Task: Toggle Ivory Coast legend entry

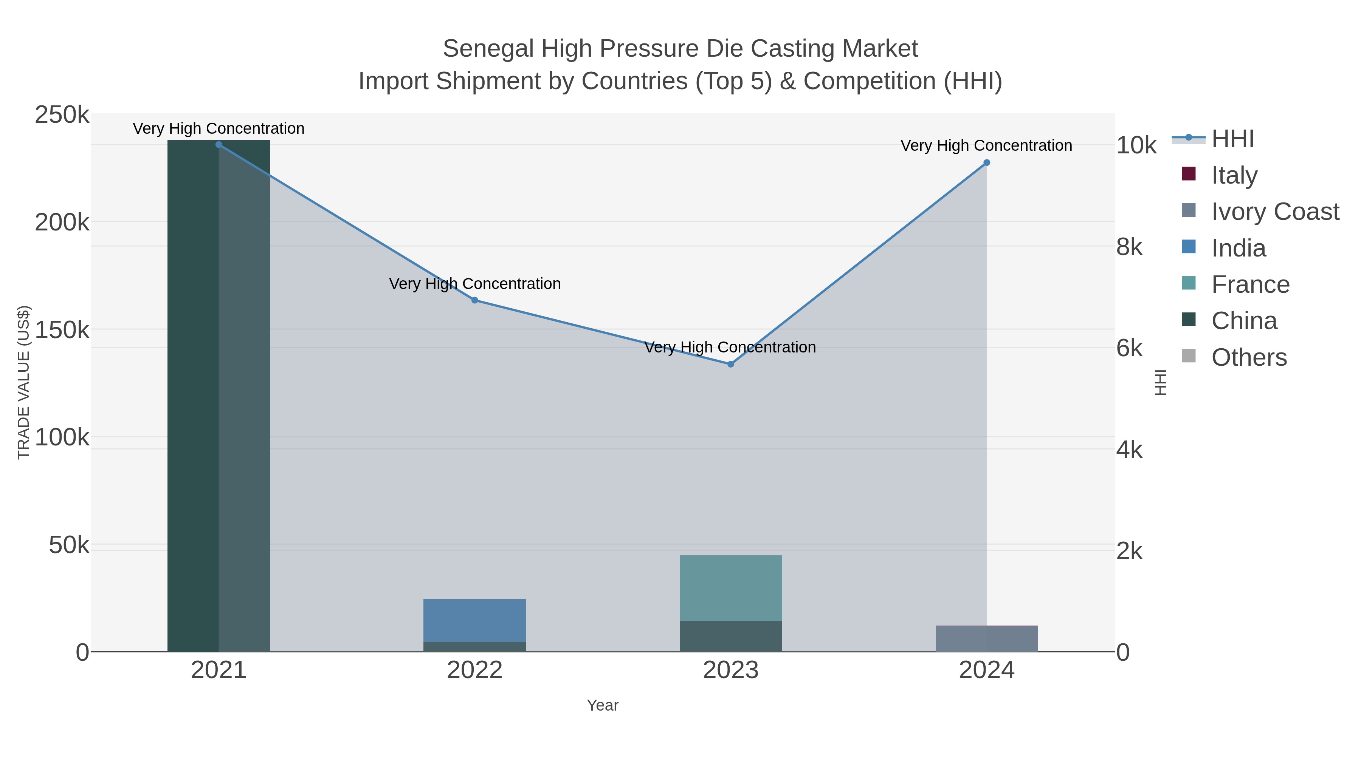Action: pos(1260,212)
